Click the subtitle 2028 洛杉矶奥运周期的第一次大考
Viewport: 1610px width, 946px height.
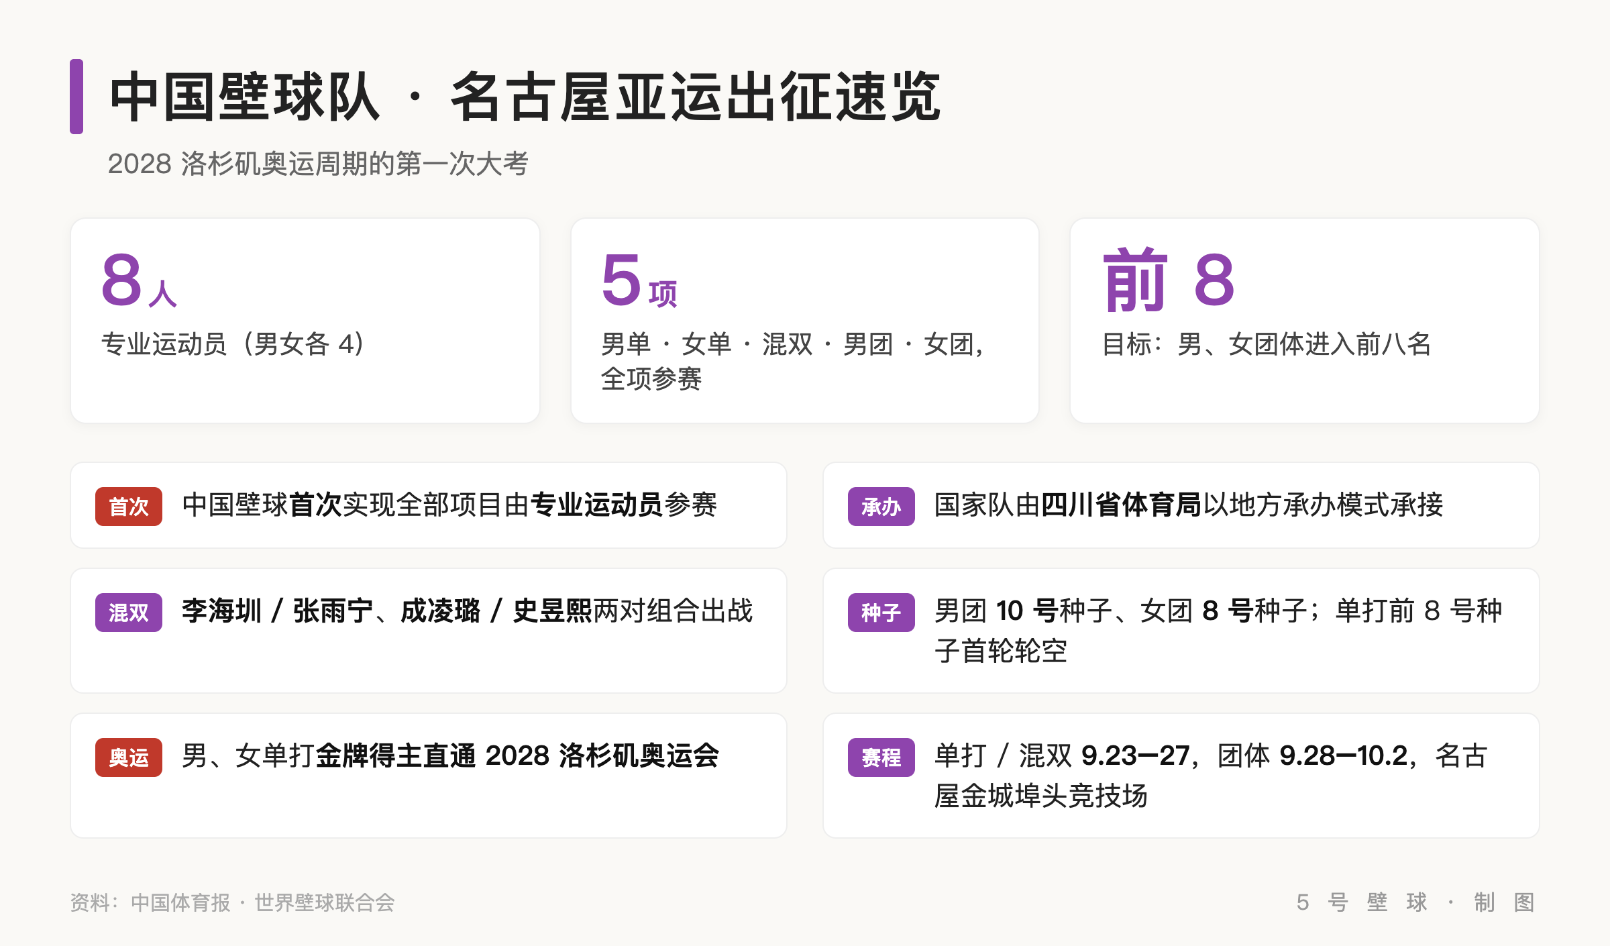[x=318, y=164]
